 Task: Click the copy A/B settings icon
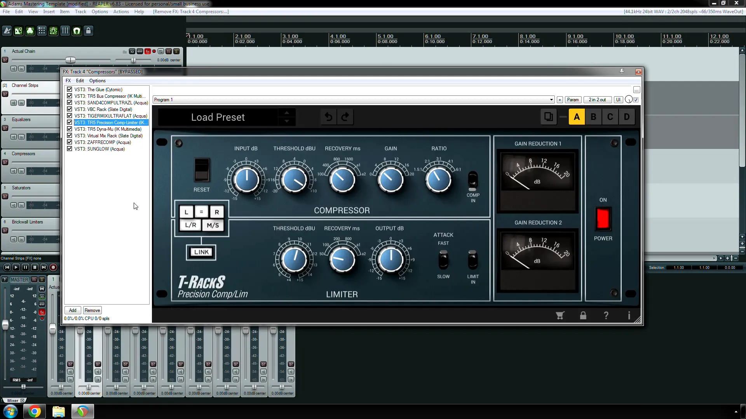click(x=548, y=117)
